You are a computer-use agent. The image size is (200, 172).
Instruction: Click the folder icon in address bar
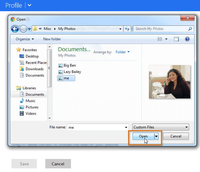[35, 29]
